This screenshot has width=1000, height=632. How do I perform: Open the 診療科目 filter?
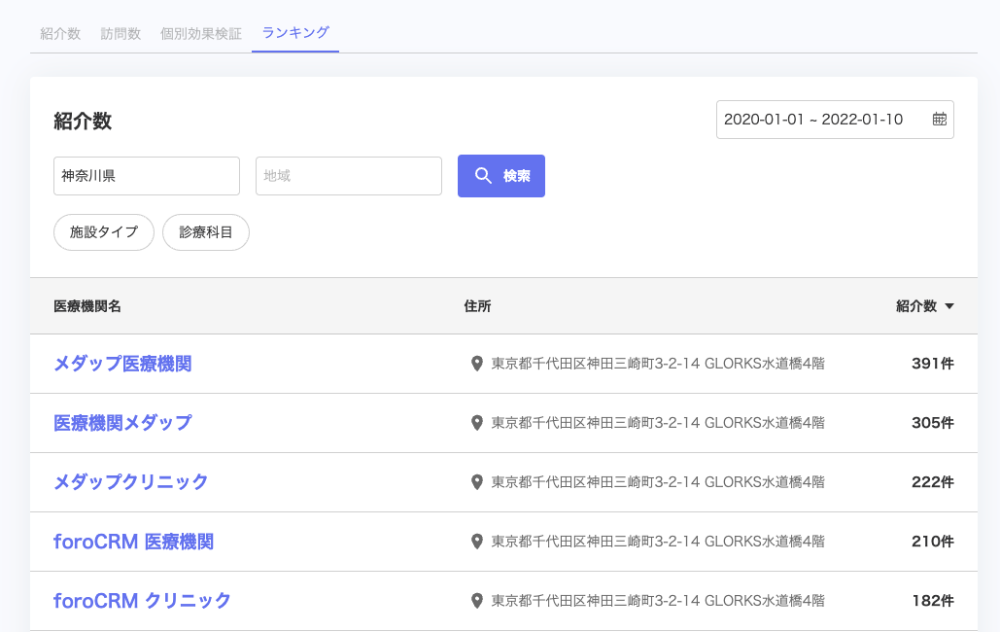tap(206, 232)
